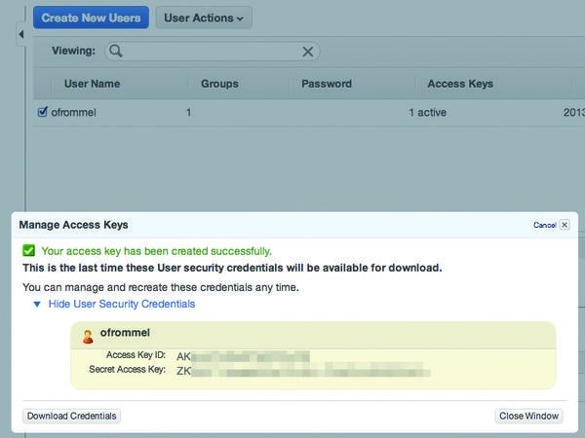Collapse the left sidebar with arrow
Screen dimensions: 585x438
pyautogui.click(x=21, y=35)
